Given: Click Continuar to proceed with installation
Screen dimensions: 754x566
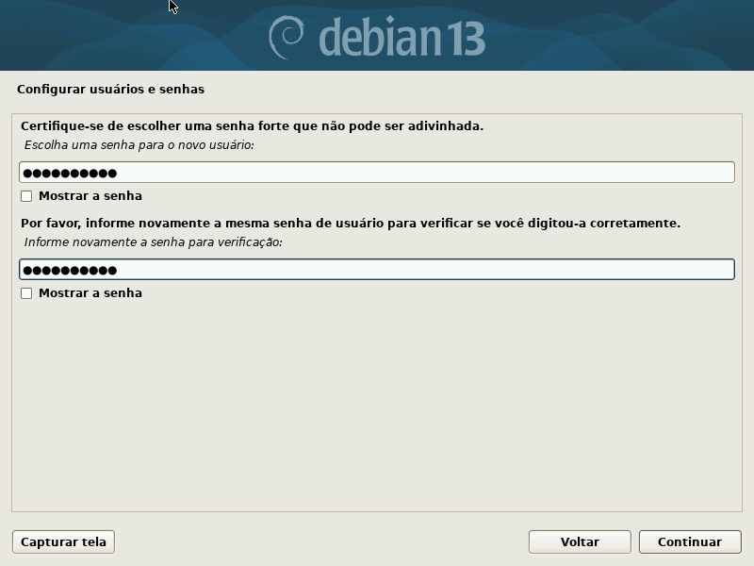Looking at the screenshot, I should (x=690, y=541).
